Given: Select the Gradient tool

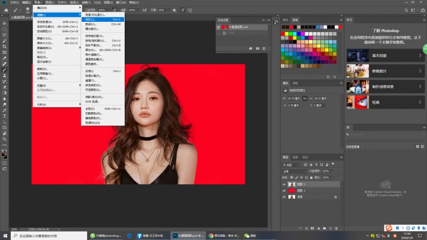Looking at the screenshot, I should click(x=4, y=93).
